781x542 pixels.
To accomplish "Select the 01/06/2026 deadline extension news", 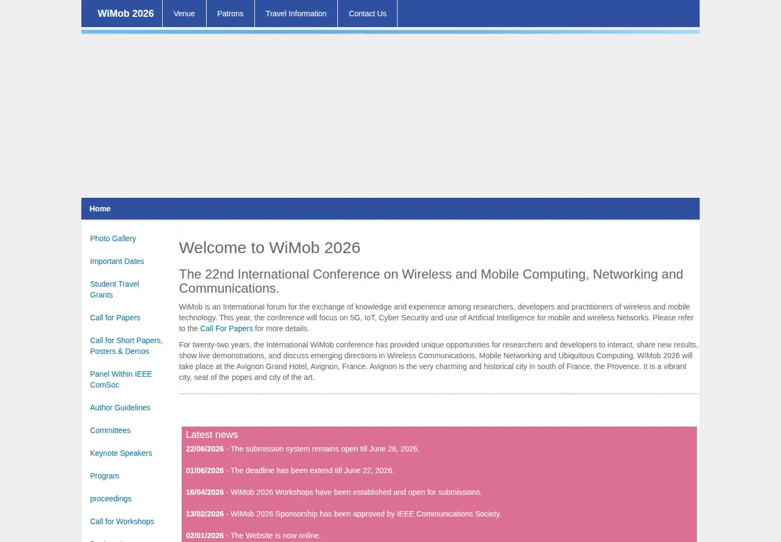I will tap(290, 470).
